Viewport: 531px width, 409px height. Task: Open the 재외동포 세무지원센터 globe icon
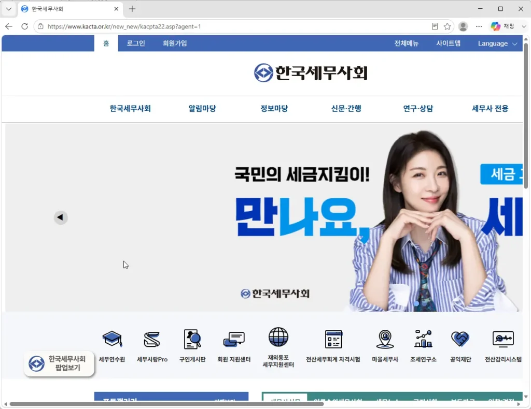278,337
